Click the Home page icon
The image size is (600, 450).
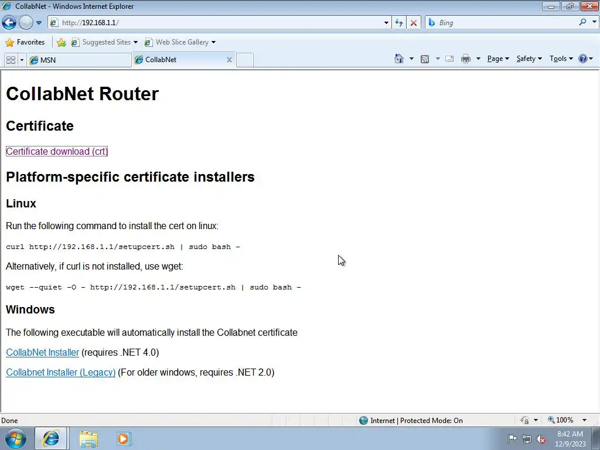click(398, 59)
